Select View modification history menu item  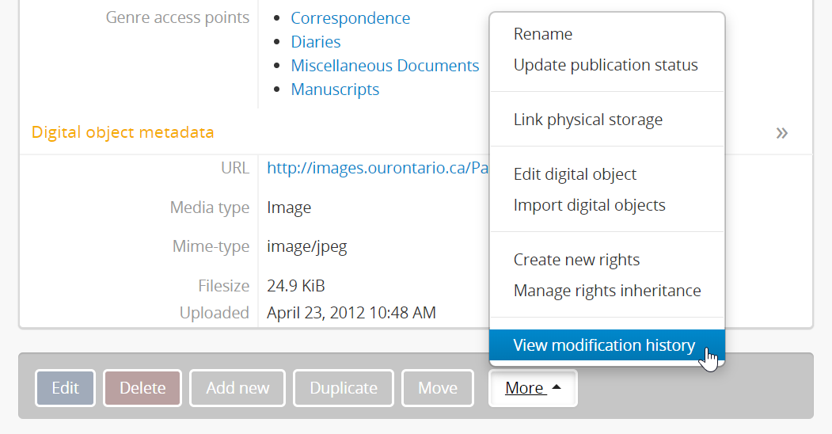(x=605, y=345)
